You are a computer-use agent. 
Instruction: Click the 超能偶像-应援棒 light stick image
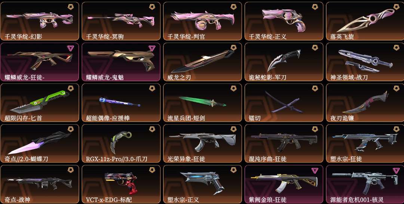tap(120, 102)
